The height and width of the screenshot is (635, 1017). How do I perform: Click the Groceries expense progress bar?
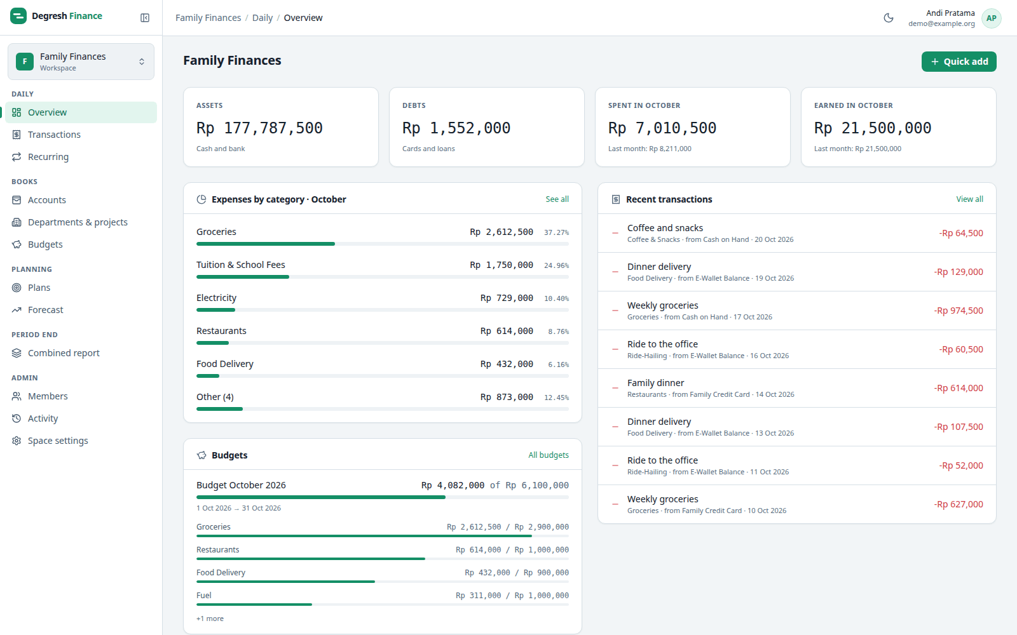click(383, 244)
